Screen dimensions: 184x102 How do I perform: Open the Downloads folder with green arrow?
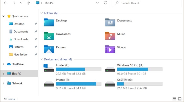(x=49, y=36)
